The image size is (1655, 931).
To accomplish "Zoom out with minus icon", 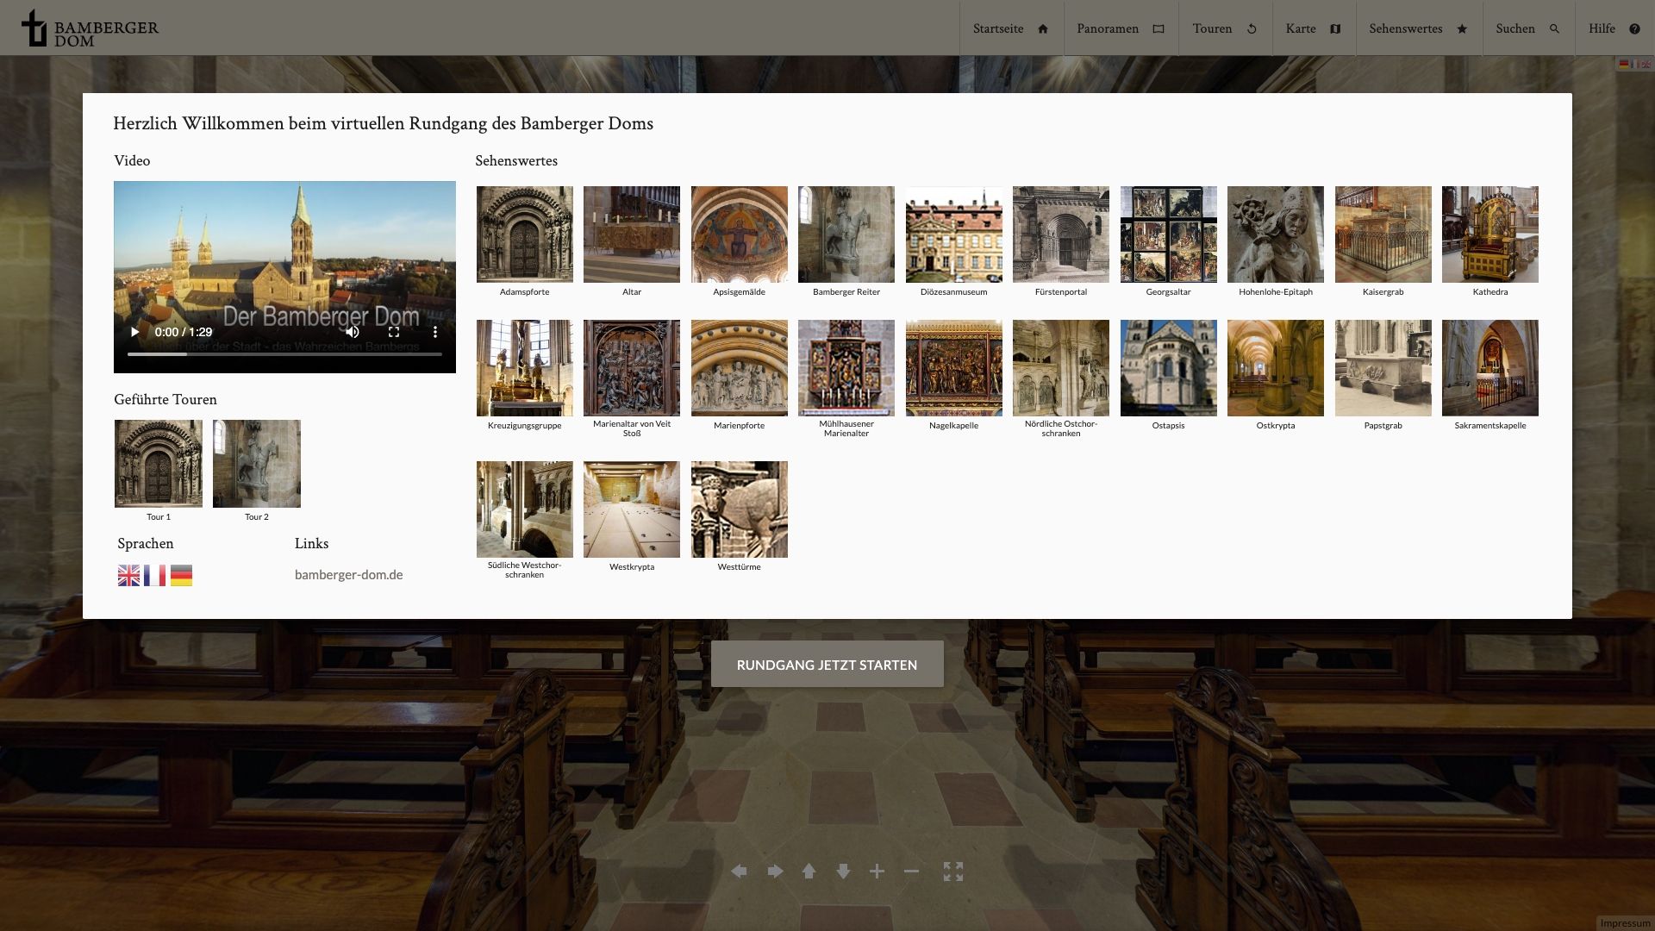I will [x=911, y=872].
